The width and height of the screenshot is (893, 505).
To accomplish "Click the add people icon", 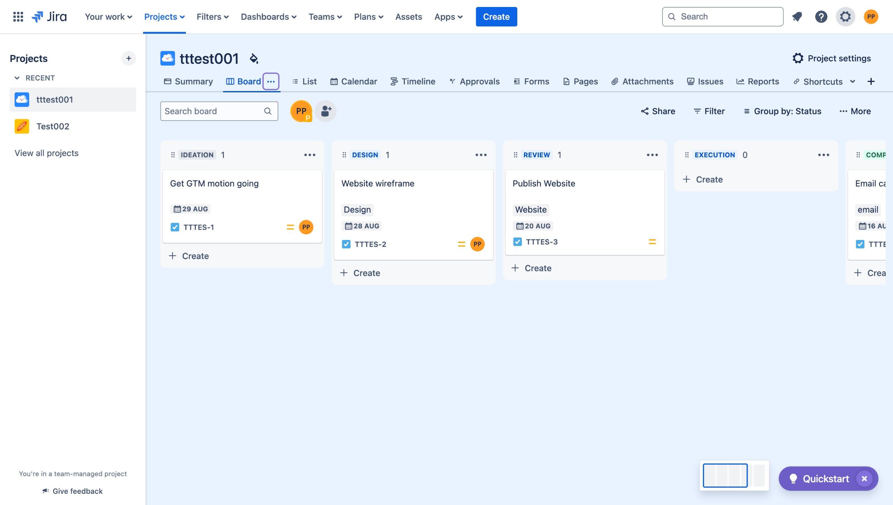I will pos(326,111).
